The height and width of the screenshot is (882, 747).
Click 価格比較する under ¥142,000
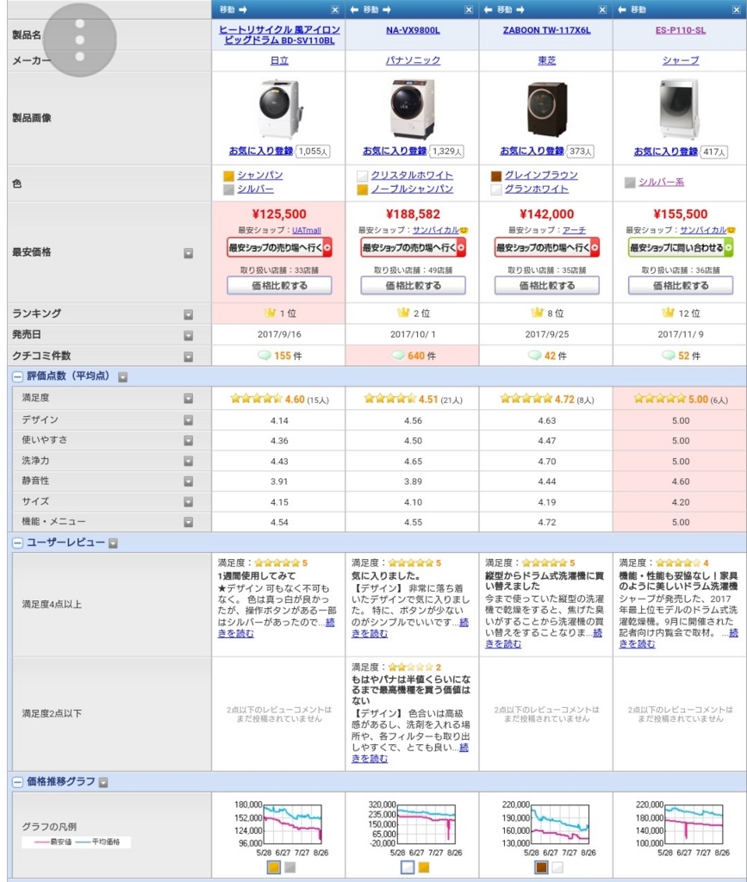(547, 286)
